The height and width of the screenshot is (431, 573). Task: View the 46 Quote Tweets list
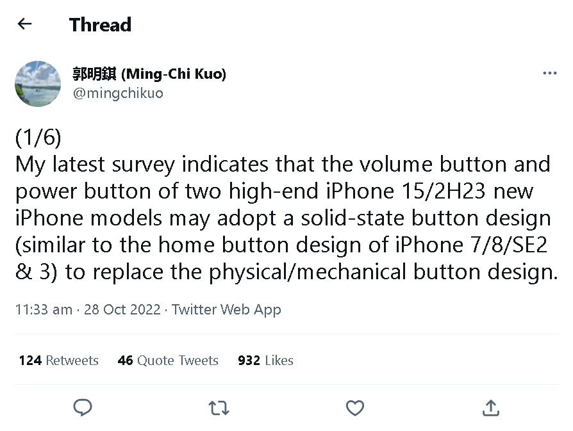(x=168, y=361)
